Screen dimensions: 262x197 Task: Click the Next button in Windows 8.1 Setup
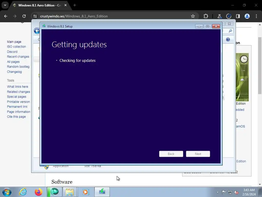click(198, 154)
